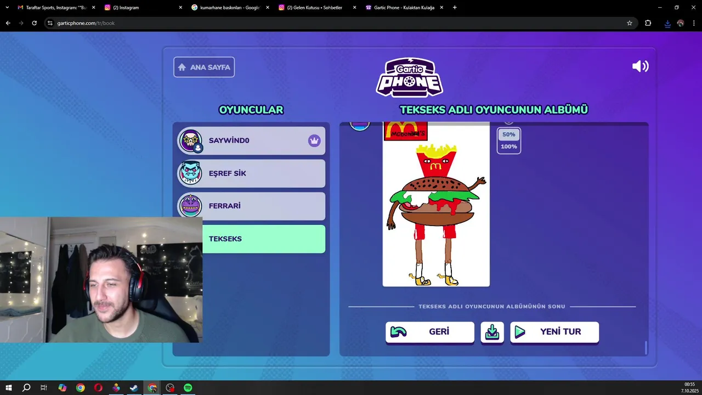This screenshot has width=702, height=395.
Task: Open the Chrome profile avatar
Action: 681,23
